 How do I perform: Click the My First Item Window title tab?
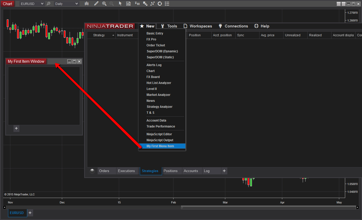pos(26,61)
